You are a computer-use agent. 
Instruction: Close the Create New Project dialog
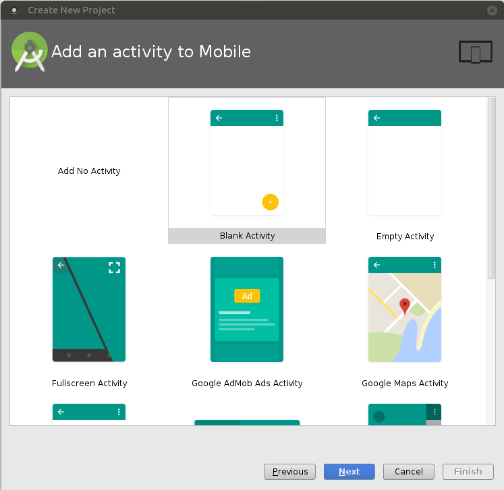[492, 10]
